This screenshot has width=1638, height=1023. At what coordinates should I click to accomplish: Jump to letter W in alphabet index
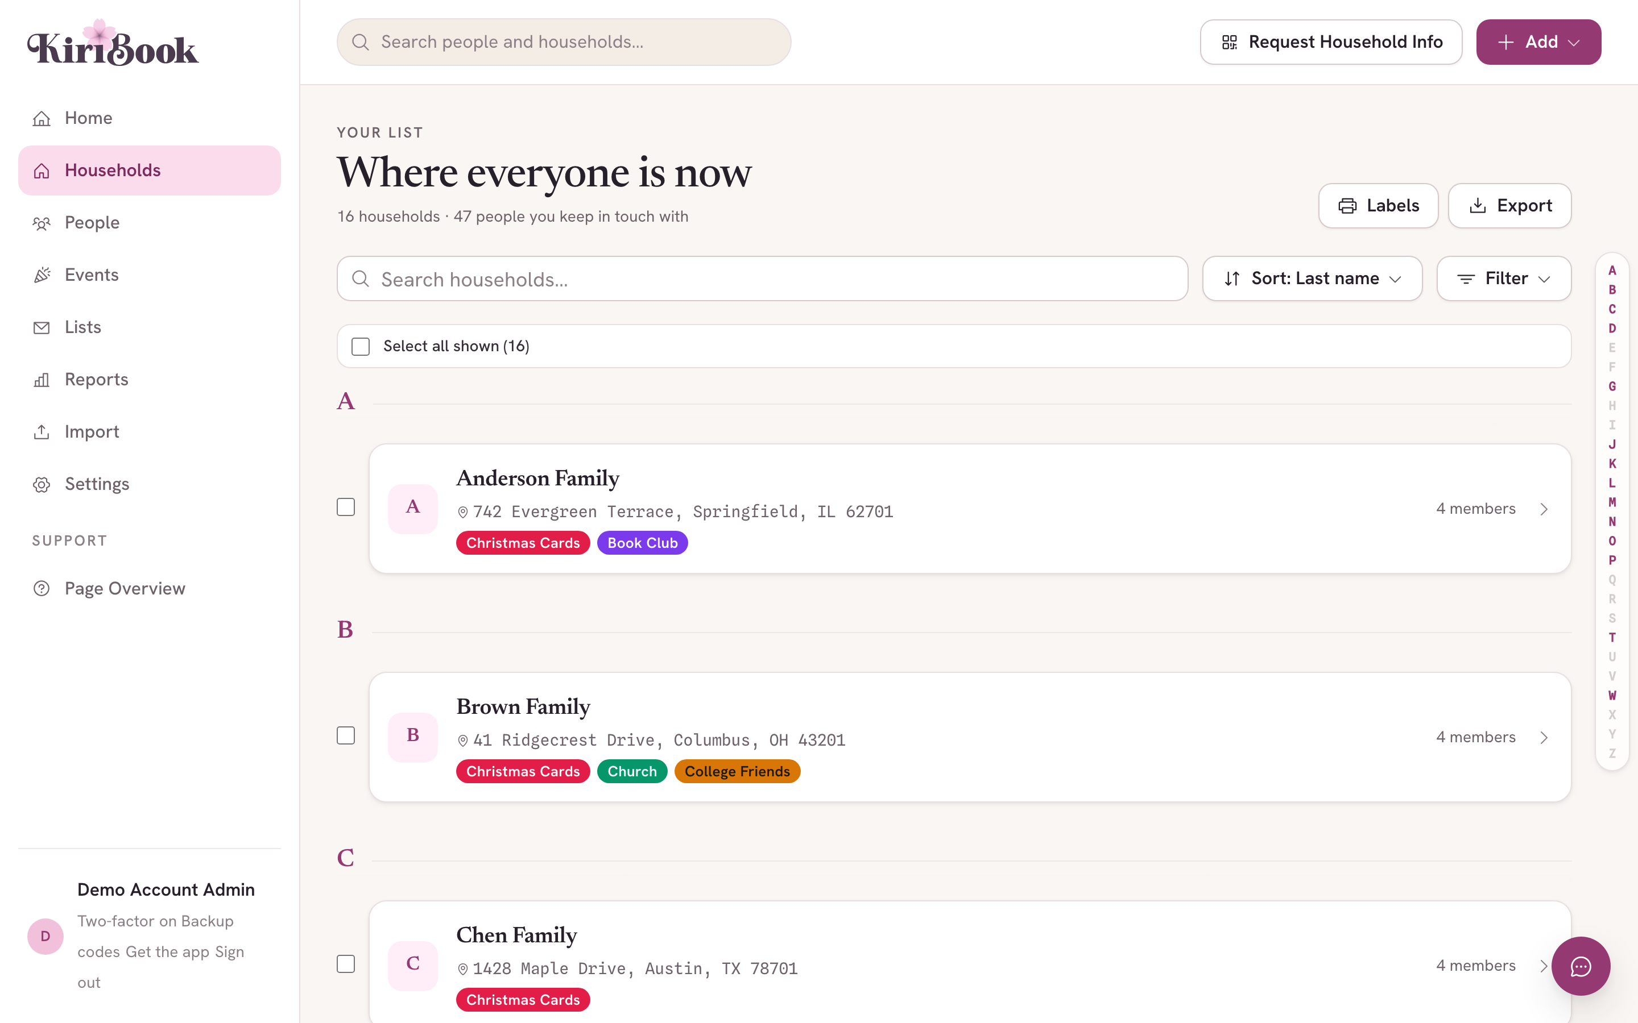click(x=1612, y=696)
